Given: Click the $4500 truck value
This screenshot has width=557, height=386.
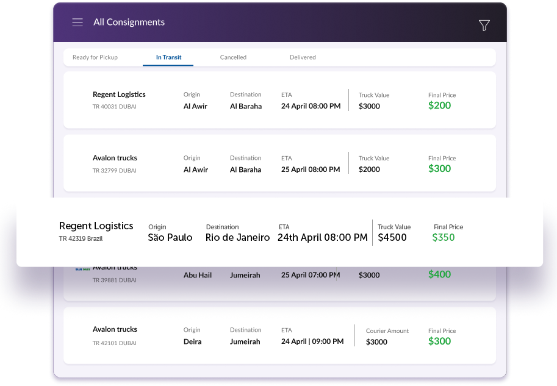Looking at the screenshot, I should [392, 237].
